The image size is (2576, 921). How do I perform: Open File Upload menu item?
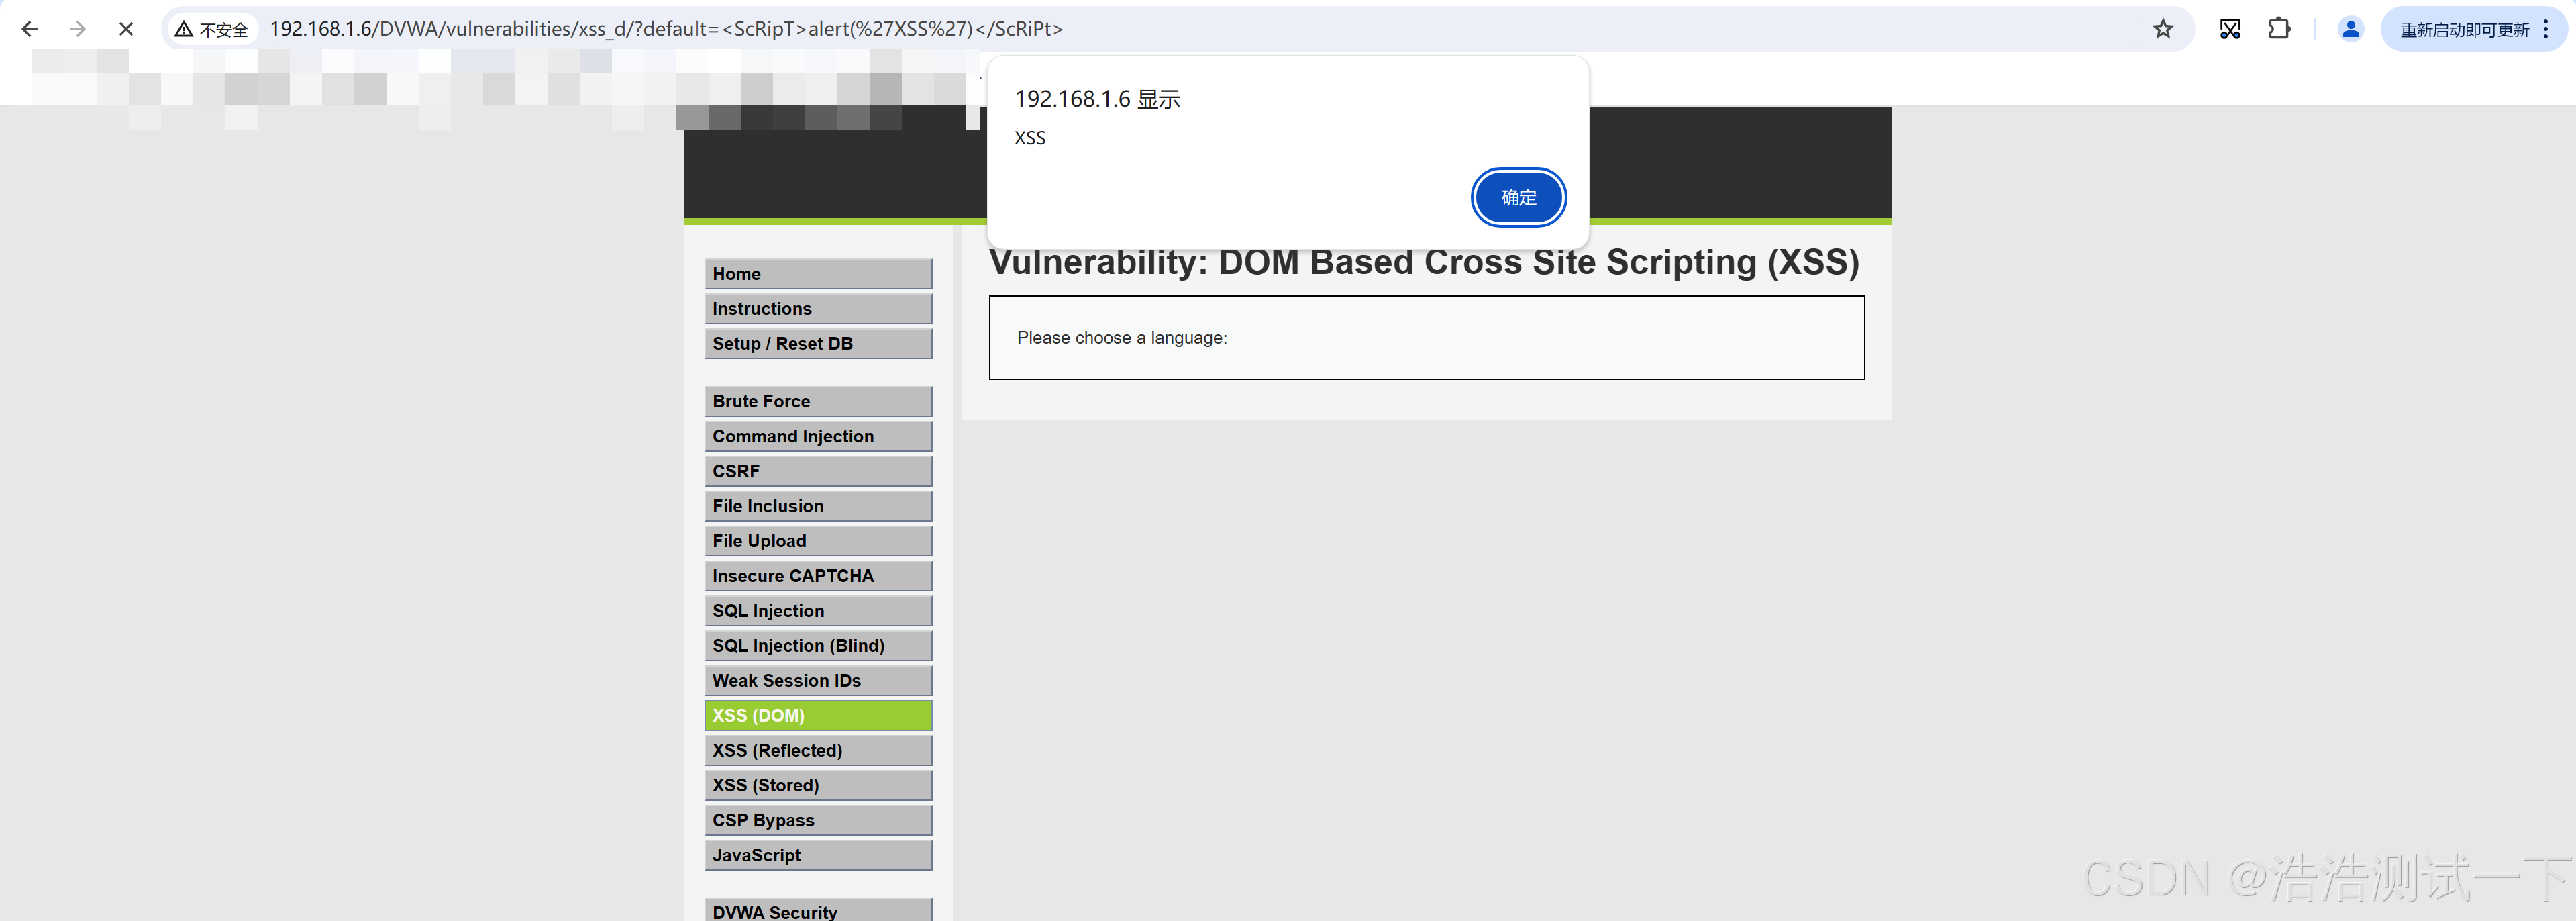817,541
